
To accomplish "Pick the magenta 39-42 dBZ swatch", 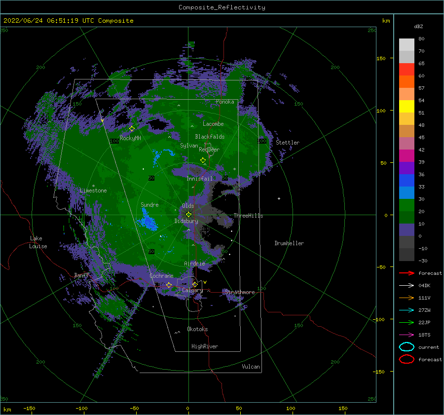I will (407, 156).
